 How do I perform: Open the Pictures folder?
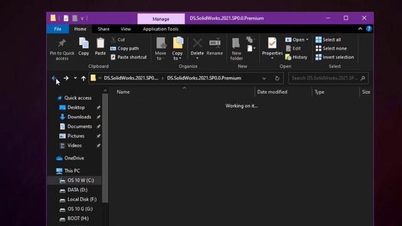click(x=76, y=136)
